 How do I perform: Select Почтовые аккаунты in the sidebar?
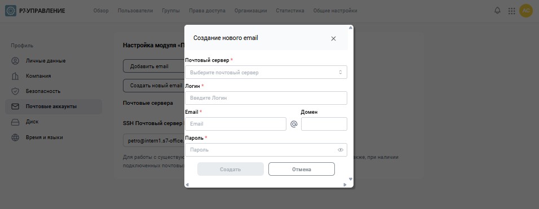(54, 106)
